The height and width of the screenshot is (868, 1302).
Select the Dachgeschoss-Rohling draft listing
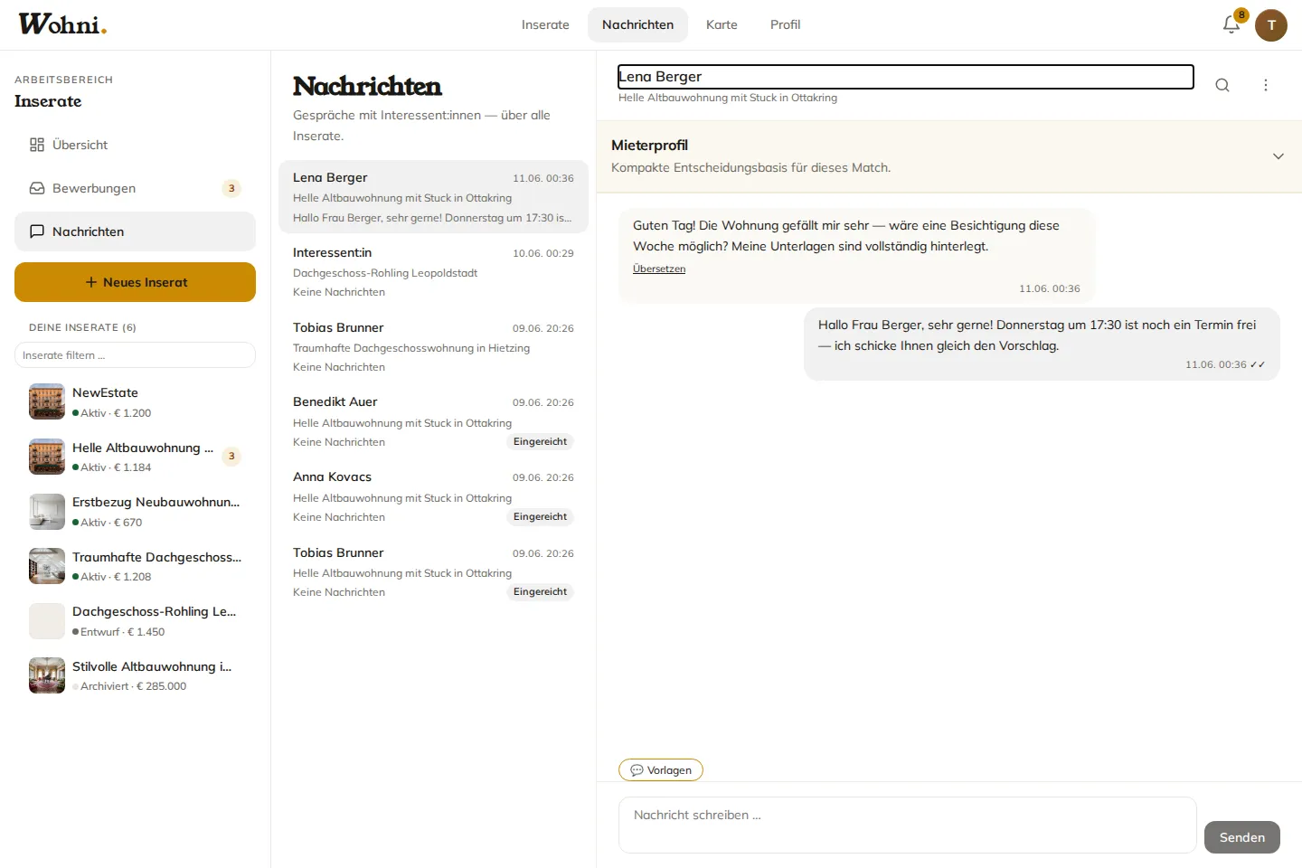[135, 621]
